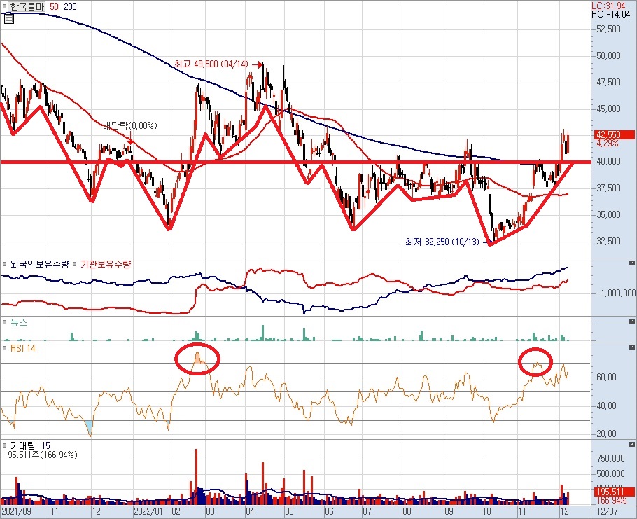Click the current price tag 42,550
This screenshot has height=519, width=637.
coord(613,134)
